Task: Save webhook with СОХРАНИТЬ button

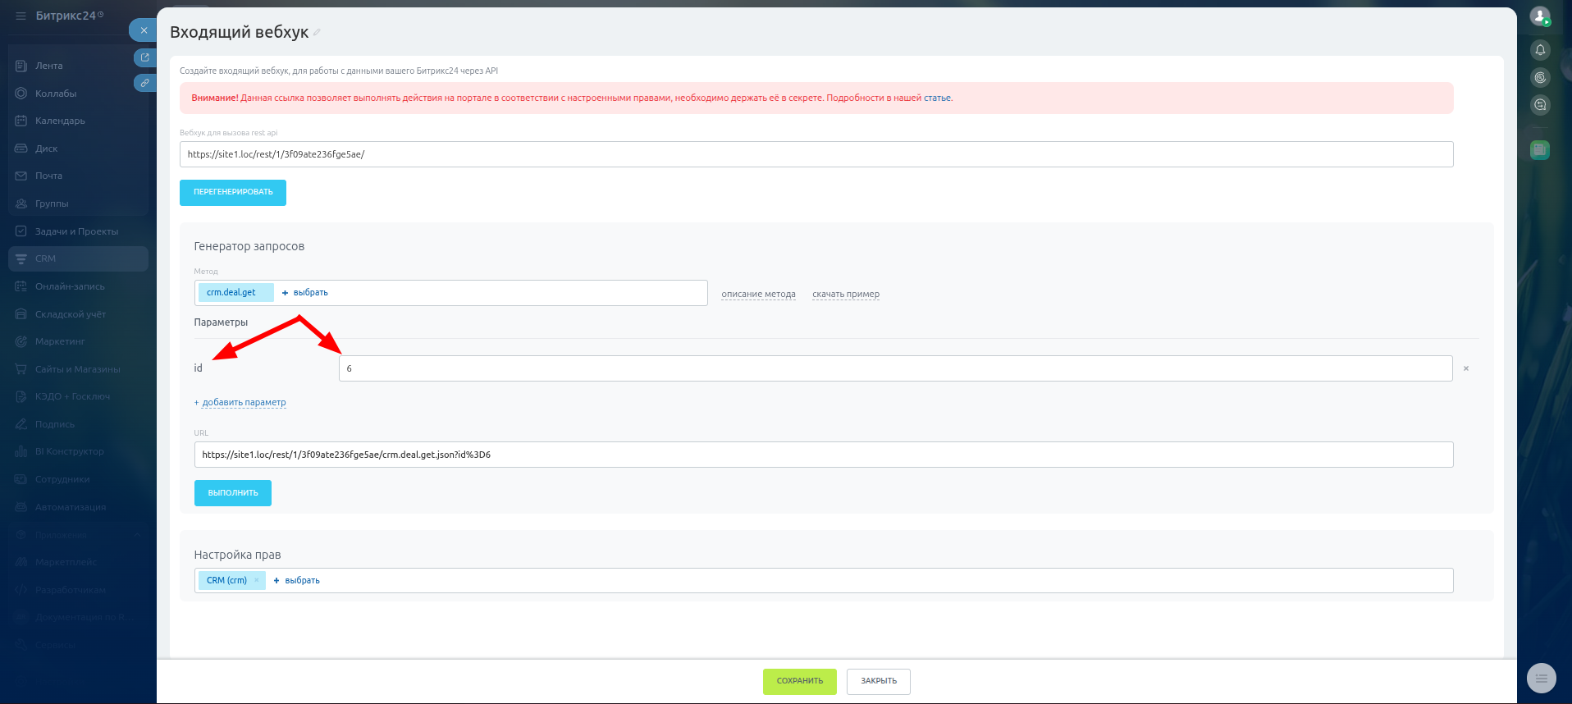Action: [799, 681]
